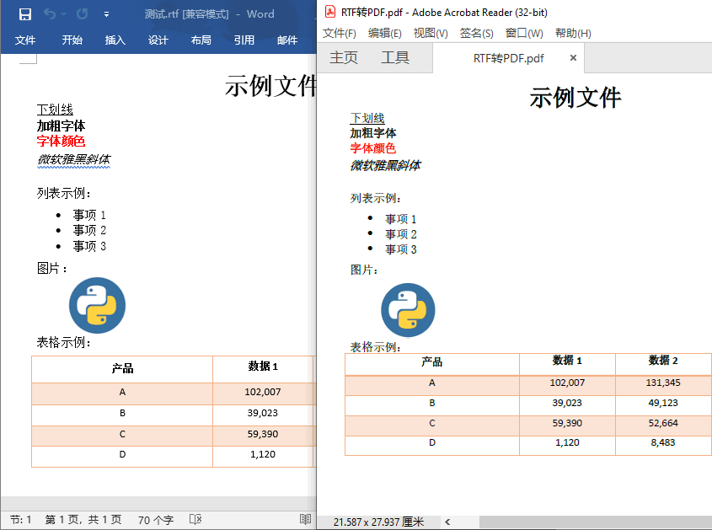This screenshot has height=530, width=712.
Task: Open Acrobat's 编辑(E) menu
Action: coord(385,33)
